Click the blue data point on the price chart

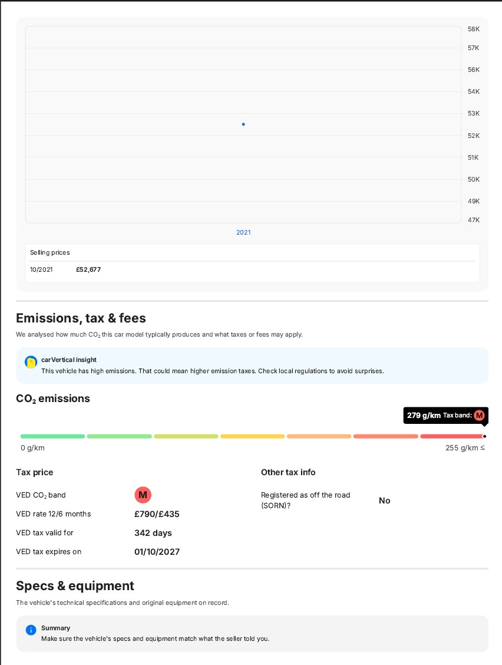243,124
